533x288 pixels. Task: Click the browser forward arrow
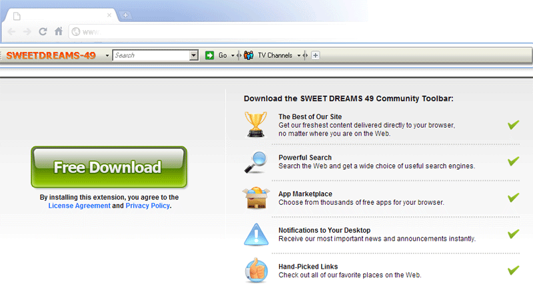coord(27,31)
